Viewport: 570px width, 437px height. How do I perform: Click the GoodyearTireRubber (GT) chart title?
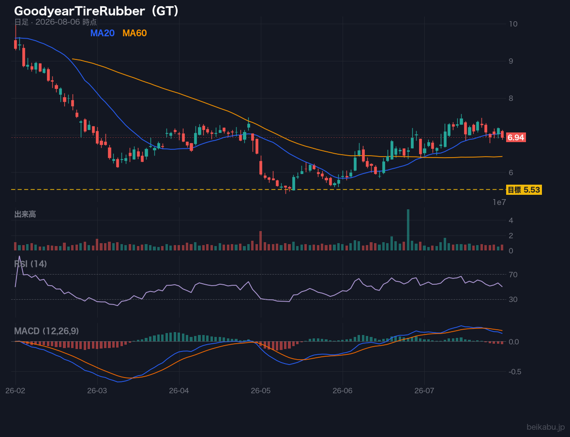[x=97, y=11]
